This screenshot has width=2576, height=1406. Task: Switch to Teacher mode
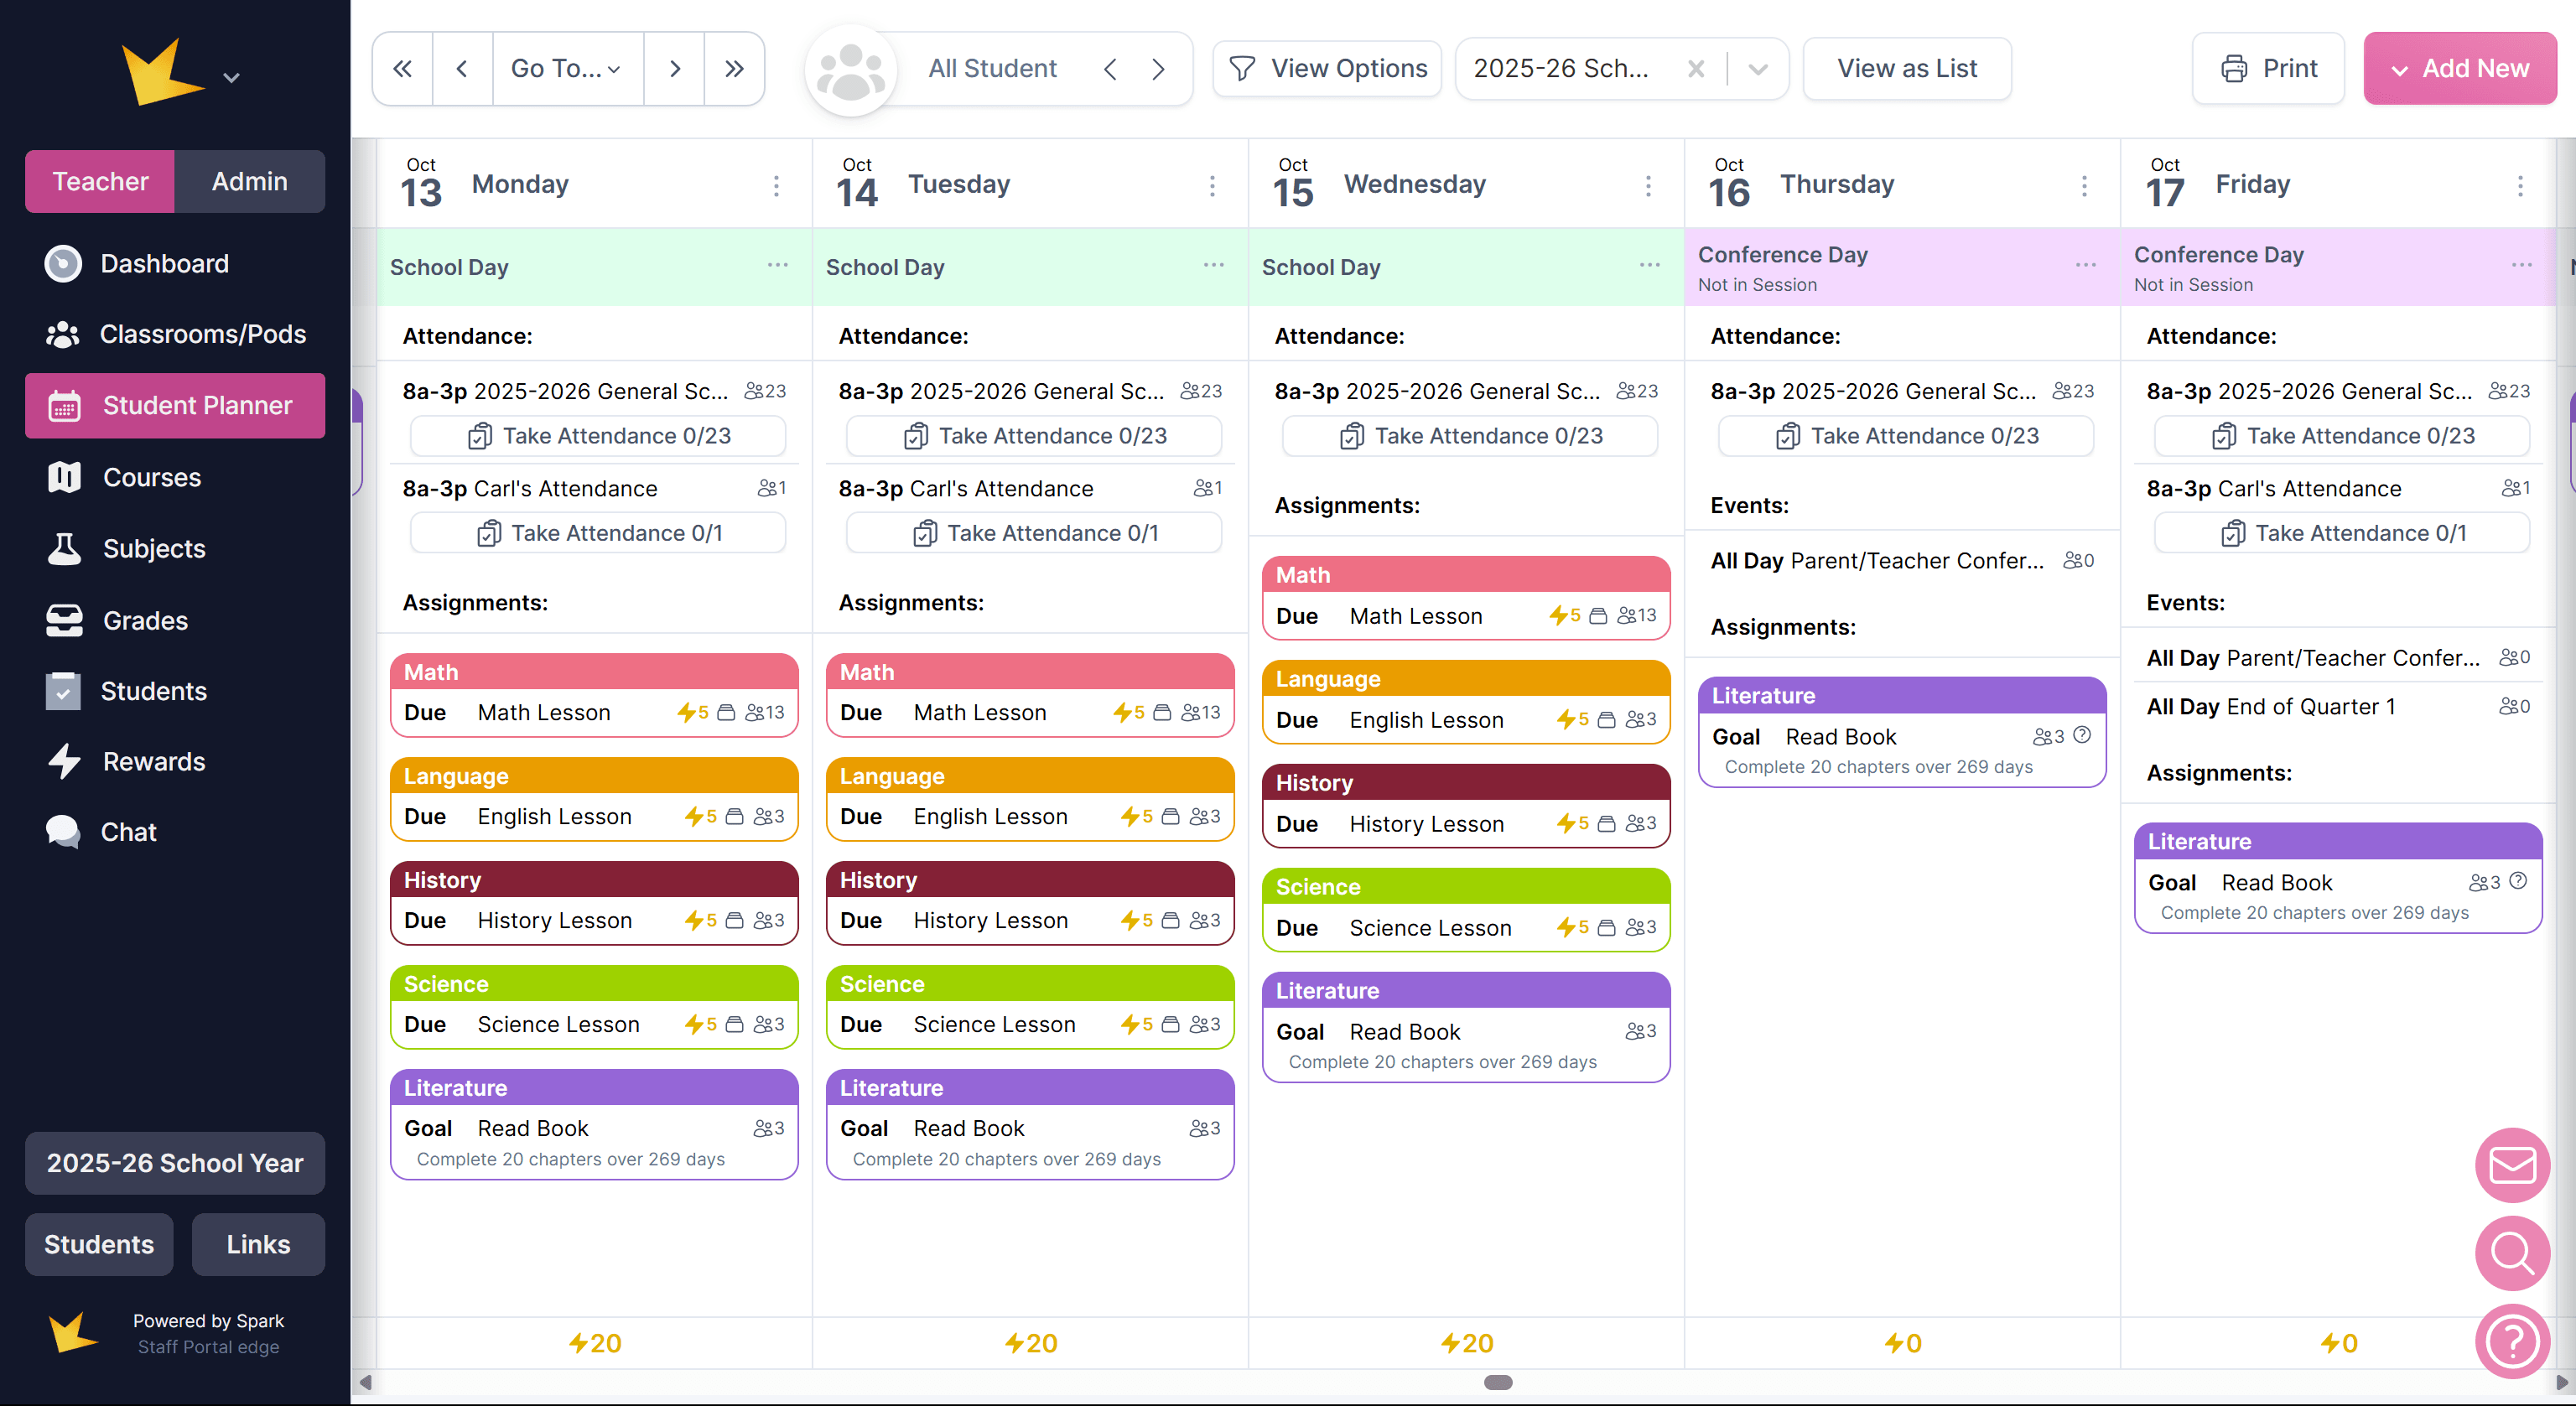[100, 181]
